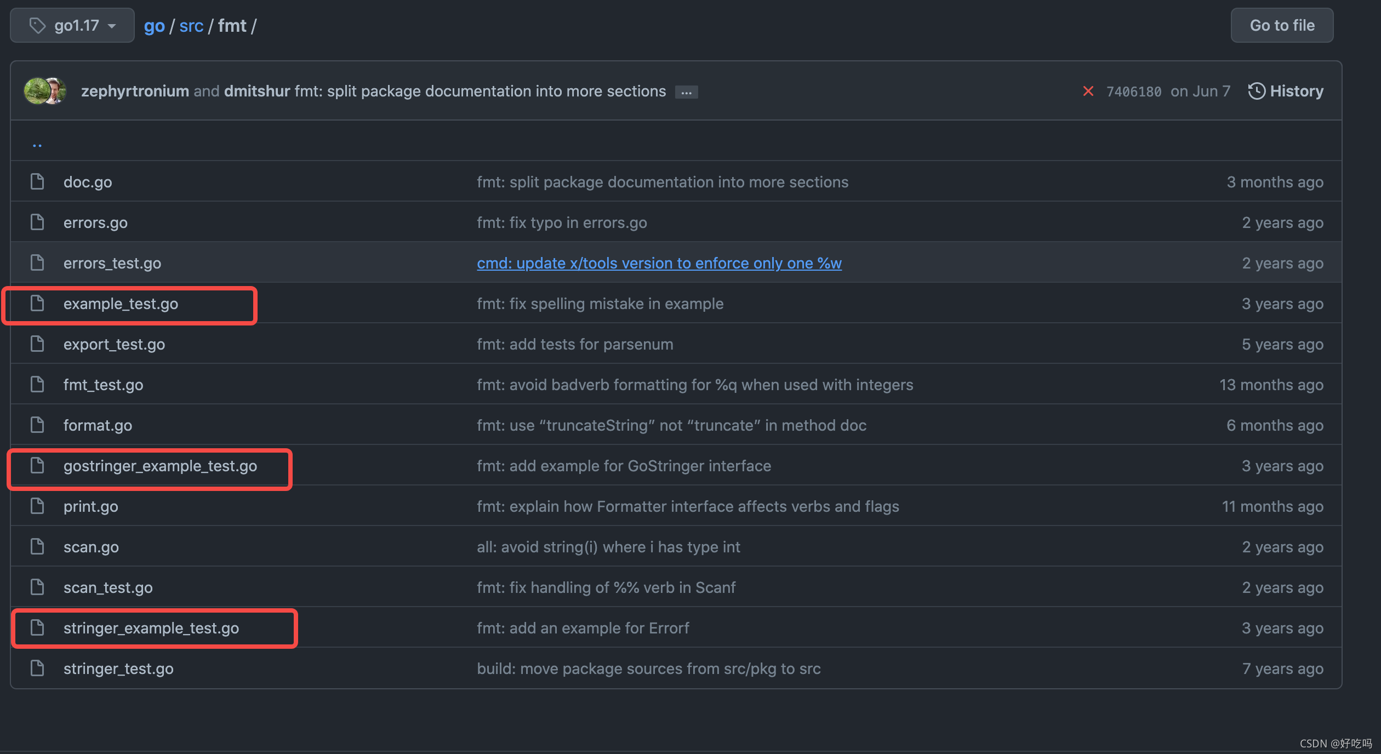Click the red failed status X icon

(x=1088, y=92)
